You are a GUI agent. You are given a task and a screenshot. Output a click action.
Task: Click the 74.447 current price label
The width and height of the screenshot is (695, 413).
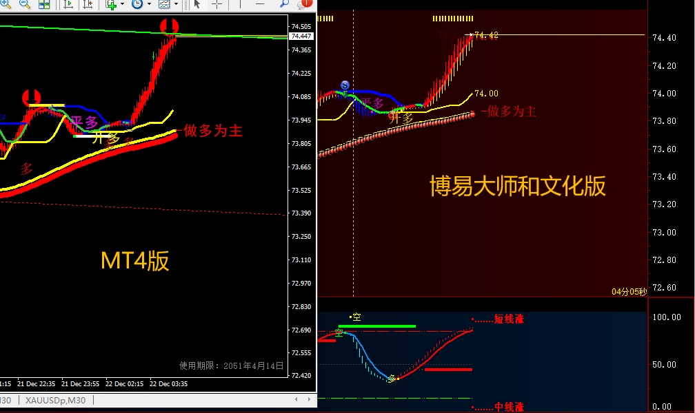pyautogui.click(x=301, y=36)
